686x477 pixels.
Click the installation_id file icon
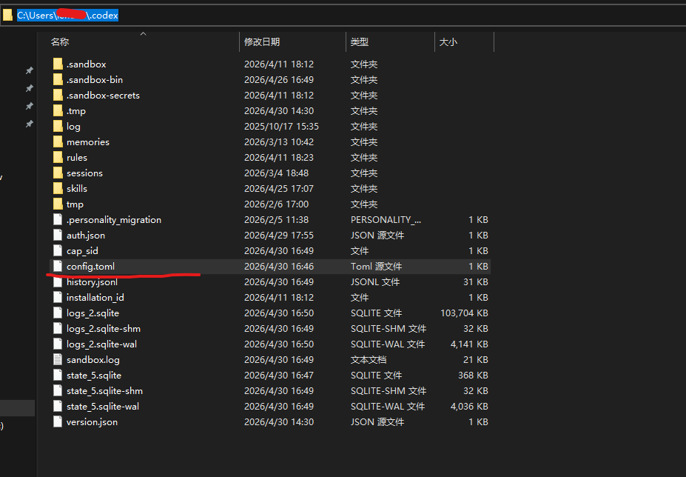click(x=58, y=298)
